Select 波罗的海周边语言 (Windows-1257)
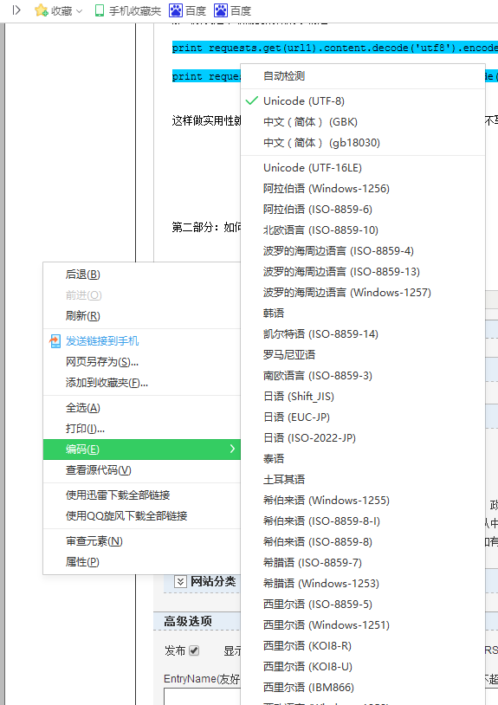This screenshot has height=705, width=498. [x=363, y=292]
